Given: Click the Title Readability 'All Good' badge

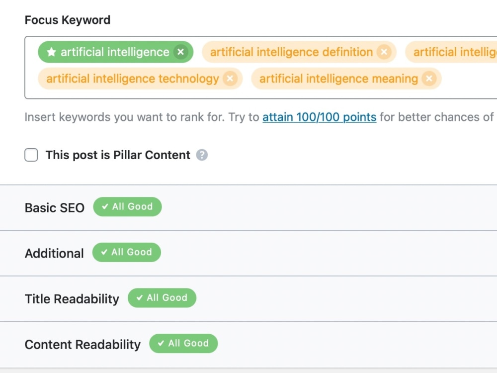Looking at the screenshot, I should point(162,298).
